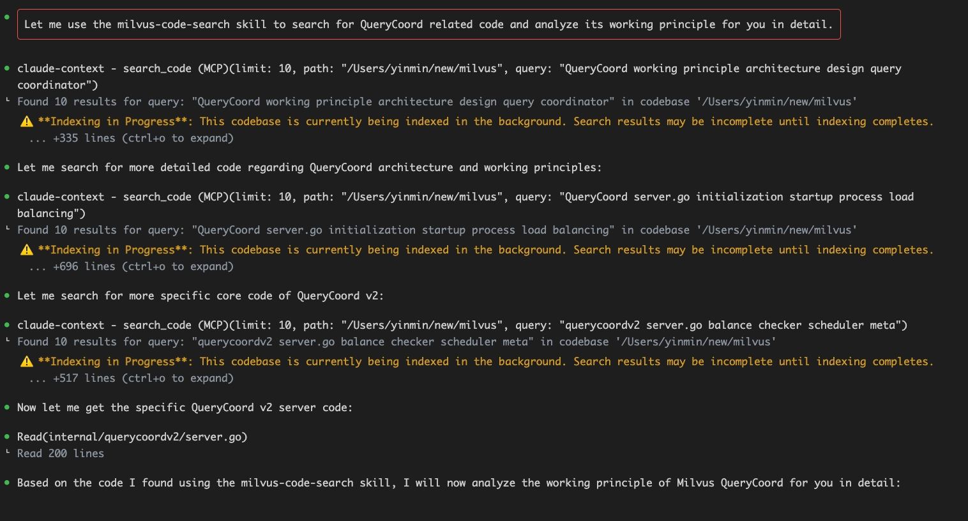Click green bullet beside Read(internal/querycoordv2/server.go)
This screenshot has height=521, width=968.
(x=7, y=437)
